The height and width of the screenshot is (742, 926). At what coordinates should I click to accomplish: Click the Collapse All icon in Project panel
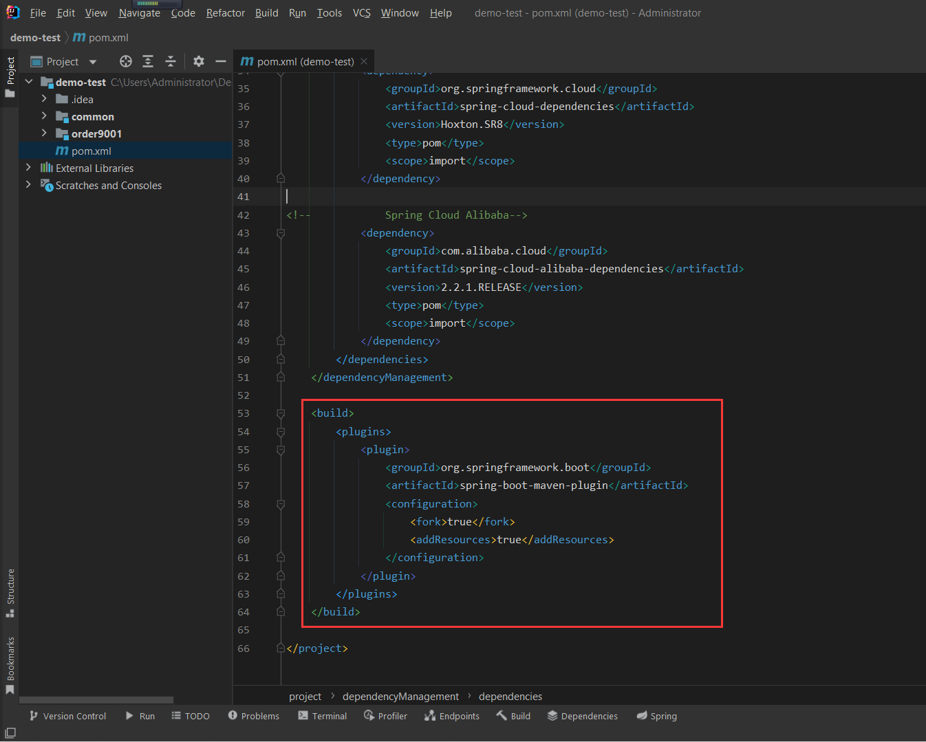click(x=171, y=61)
